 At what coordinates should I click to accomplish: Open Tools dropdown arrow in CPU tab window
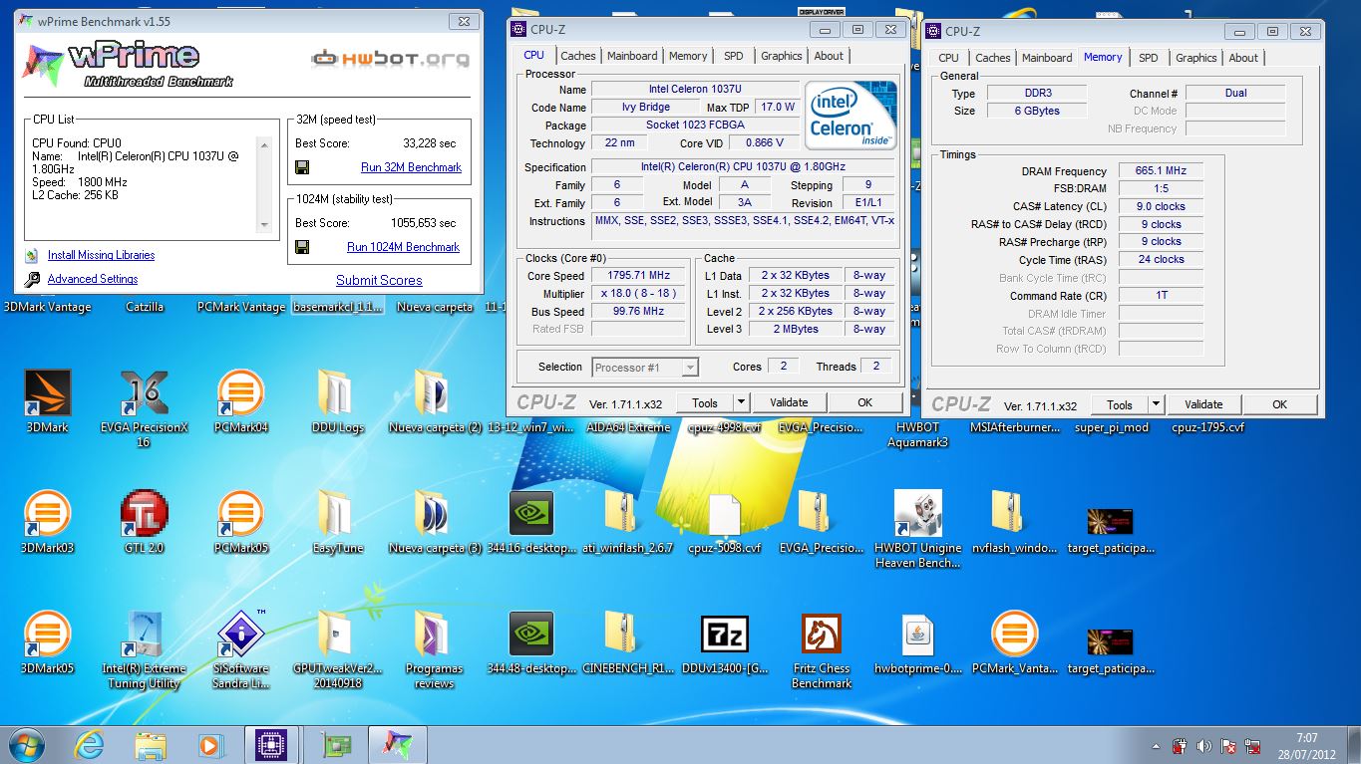point(740,402)
